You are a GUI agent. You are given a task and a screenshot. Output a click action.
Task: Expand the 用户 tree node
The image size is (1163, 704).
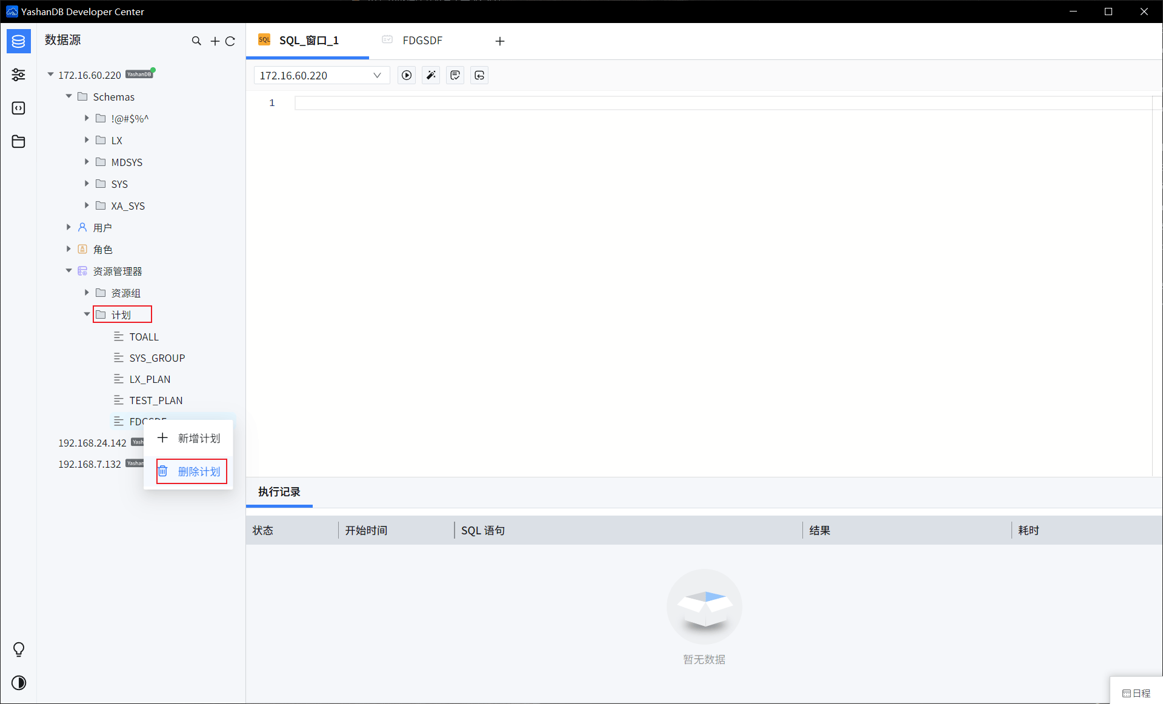coord(68,227)
